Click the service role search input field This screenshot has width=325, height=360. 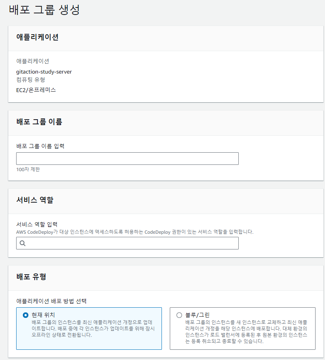[127, 243]
